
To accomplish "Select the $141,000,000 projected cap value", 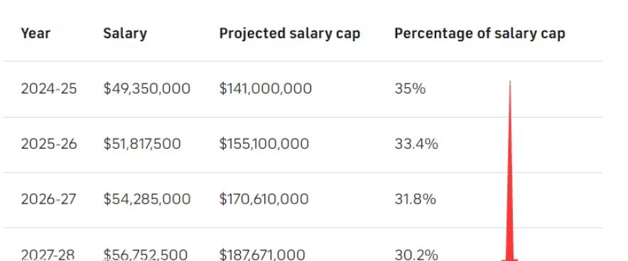I will [x=266, y=89].
